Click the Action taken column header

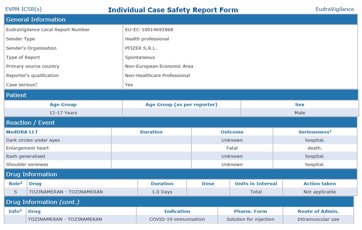320,184
